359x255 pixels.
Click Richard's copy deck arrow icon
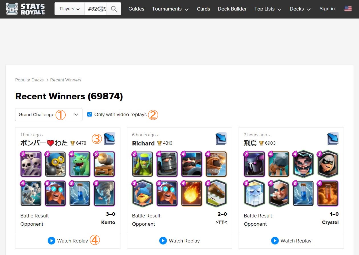[221, 139]
